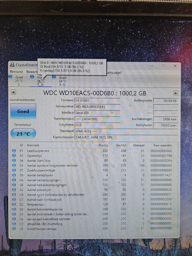Click status orb of row C5 pending sectors
Image resolution: width=192 pixels, height=256 pixels.
tap(14, 214)
